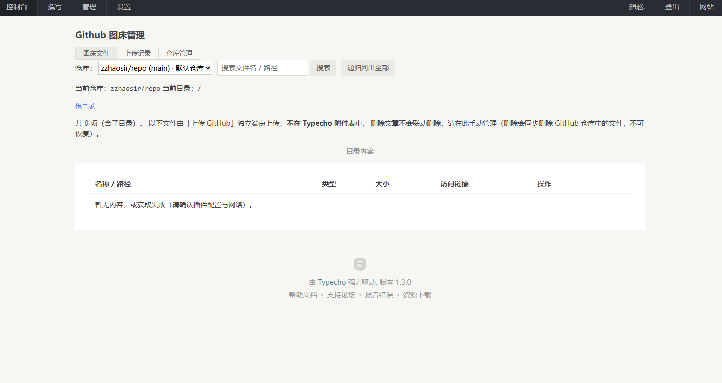Open the Typecho link in footer
The width and height of the screenshot is (722, 383).
pos(332,282)
